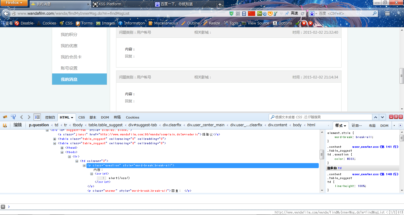Select 我的消息 in the sidebar

[79, 79]
